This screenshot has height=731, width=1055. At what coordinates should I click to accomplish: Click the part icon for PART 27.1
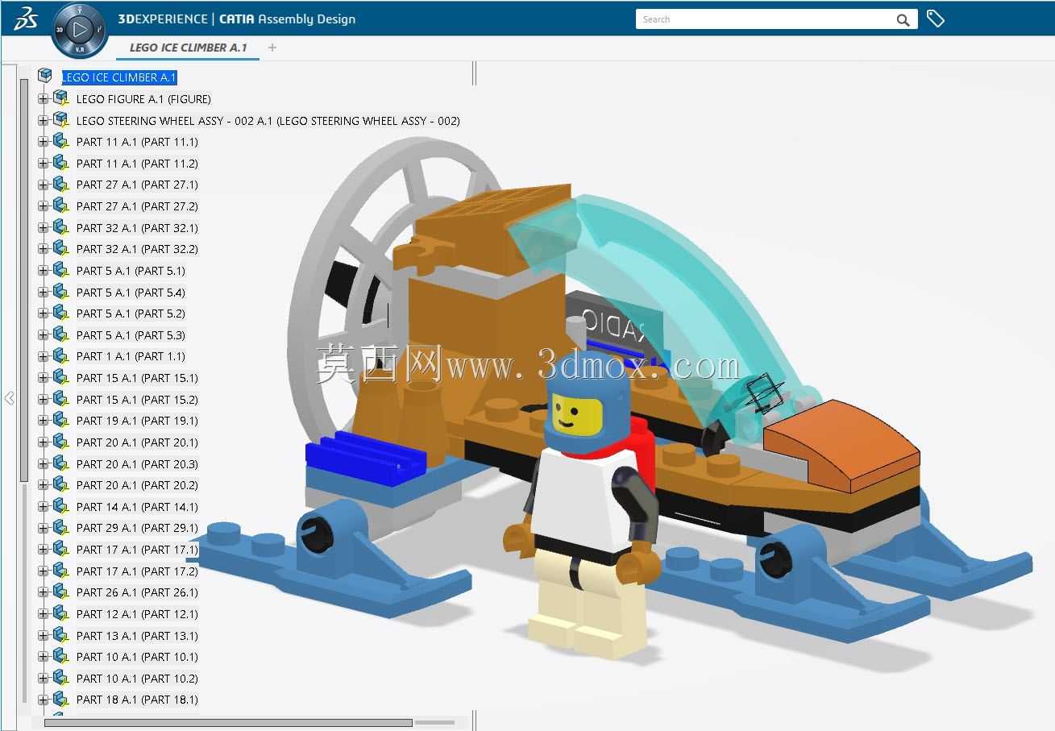coord(61,185)
